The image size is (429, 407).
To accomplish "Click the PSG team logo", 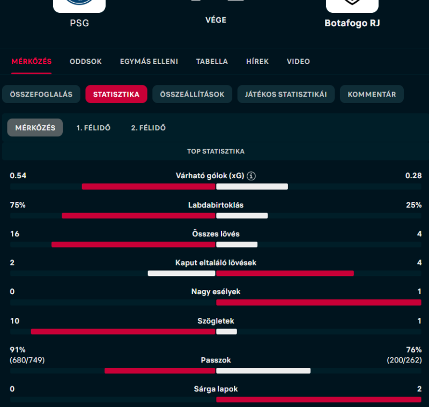I will point(79,6).
